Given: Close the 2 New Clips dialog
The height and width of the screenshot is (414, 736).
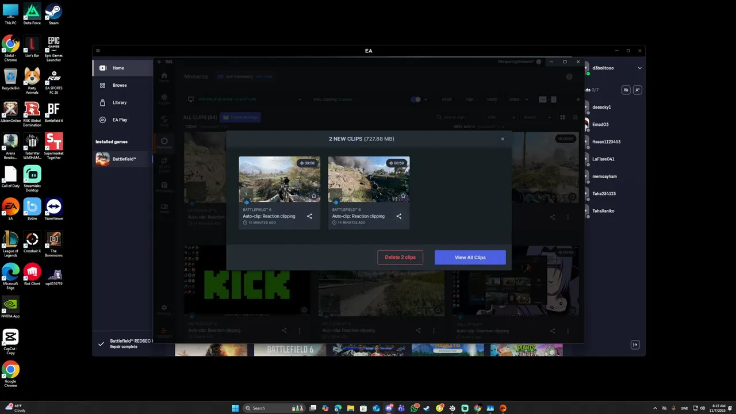Looking at the screenshot, I should [x=503, y=139].
